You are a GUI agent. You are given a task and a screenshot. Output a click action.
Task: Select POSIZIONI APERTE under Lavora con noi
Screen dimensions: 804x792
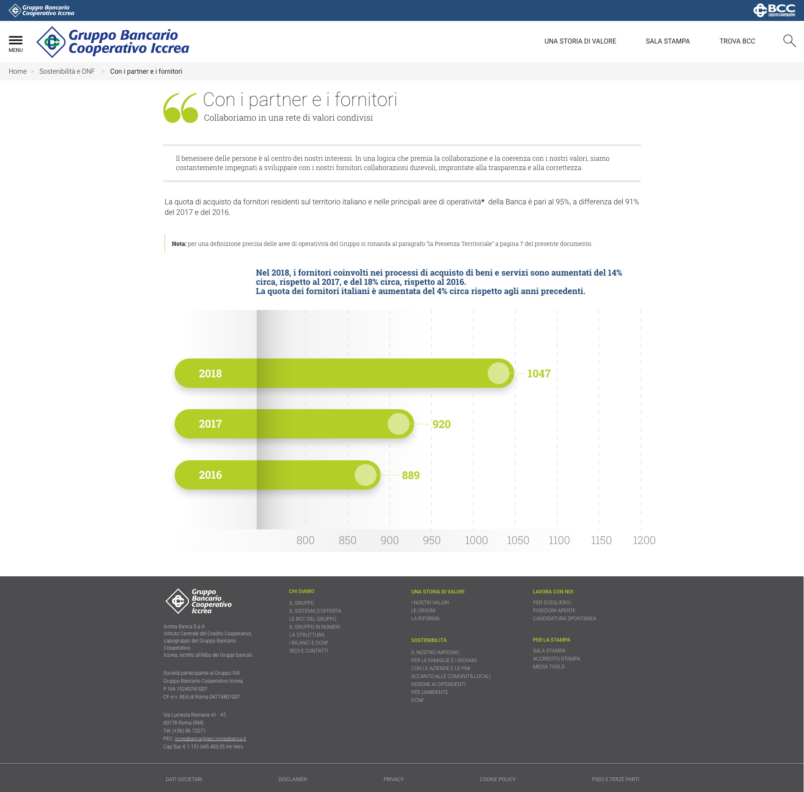pyautogui.click(x=554, y=611)
